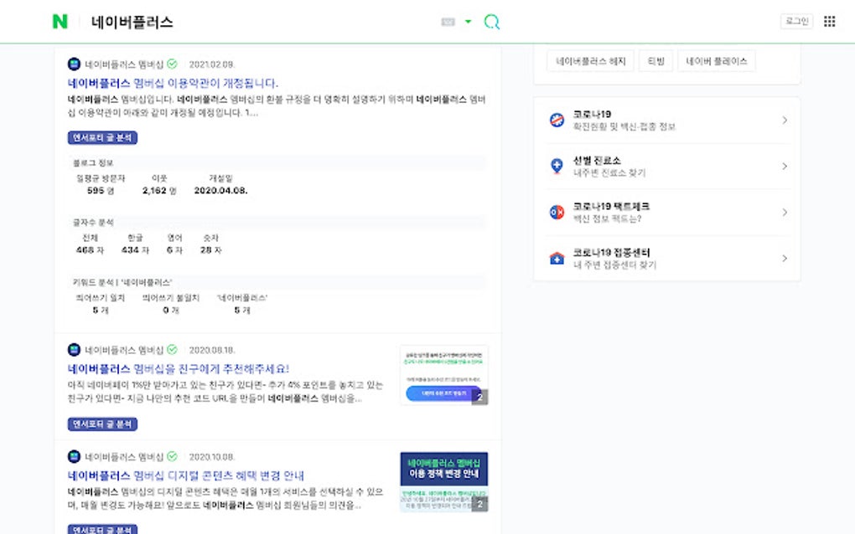Expand the 코로나19 row chevron
The height and width of the screenshot is (534, 855).
785,120
